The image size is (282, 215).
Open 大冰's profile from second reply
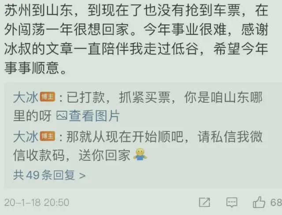[x=26, y=137]
